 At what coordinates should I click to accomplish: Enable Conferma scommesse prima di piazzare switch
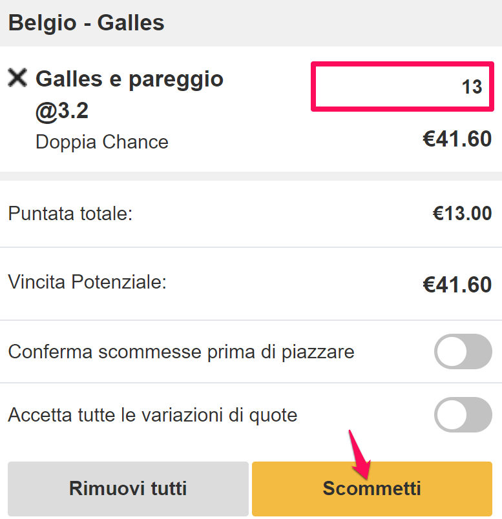pos(463,351)
